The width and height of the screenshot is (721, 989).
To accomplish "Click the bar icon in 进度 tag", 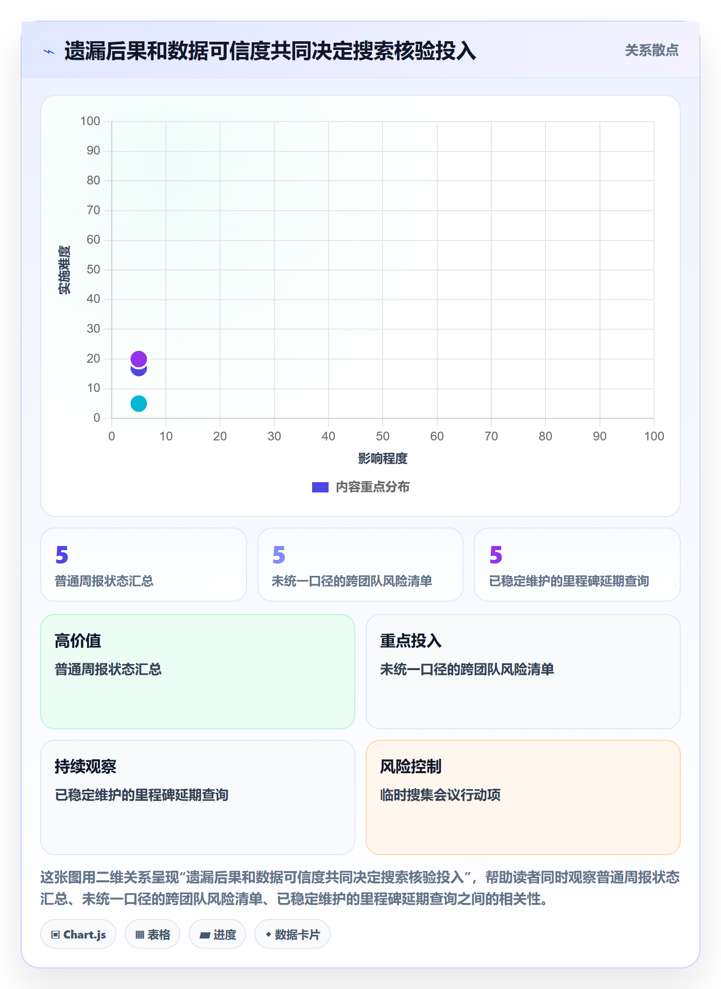I will pos(204,935).
